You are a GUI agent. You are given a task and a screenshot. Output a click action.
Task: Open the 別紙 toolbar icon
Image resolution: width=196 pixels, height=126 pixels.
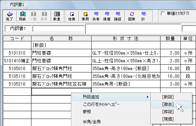point(23,14)
